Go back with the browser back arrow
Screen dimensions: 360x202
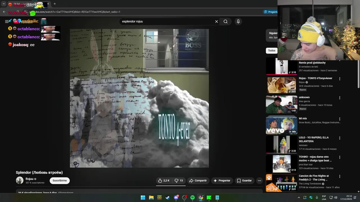(x=4, y=12)
